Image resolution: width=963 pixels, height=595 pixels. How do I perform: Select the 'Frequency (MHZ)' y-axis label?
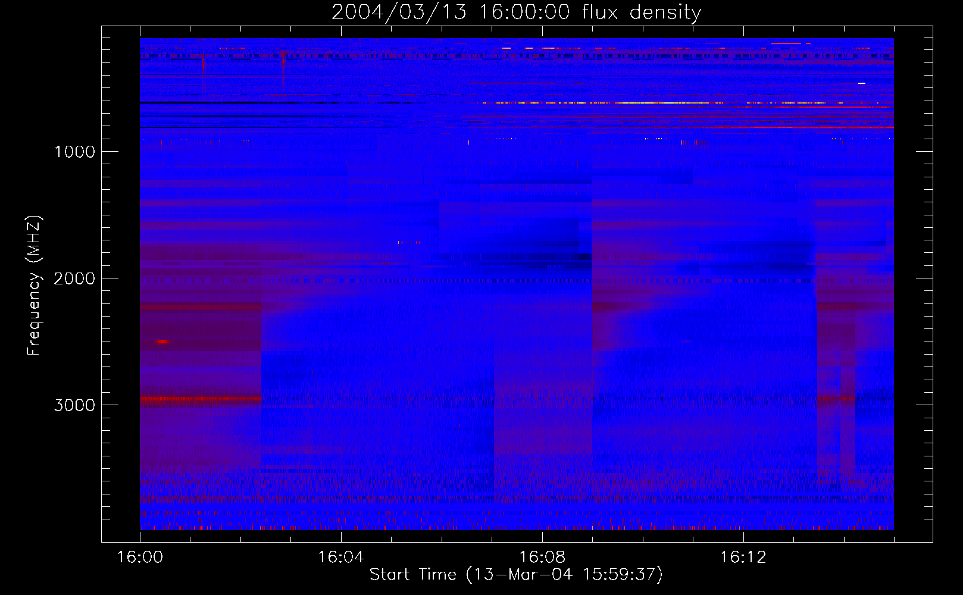click(x=34, y=286)
